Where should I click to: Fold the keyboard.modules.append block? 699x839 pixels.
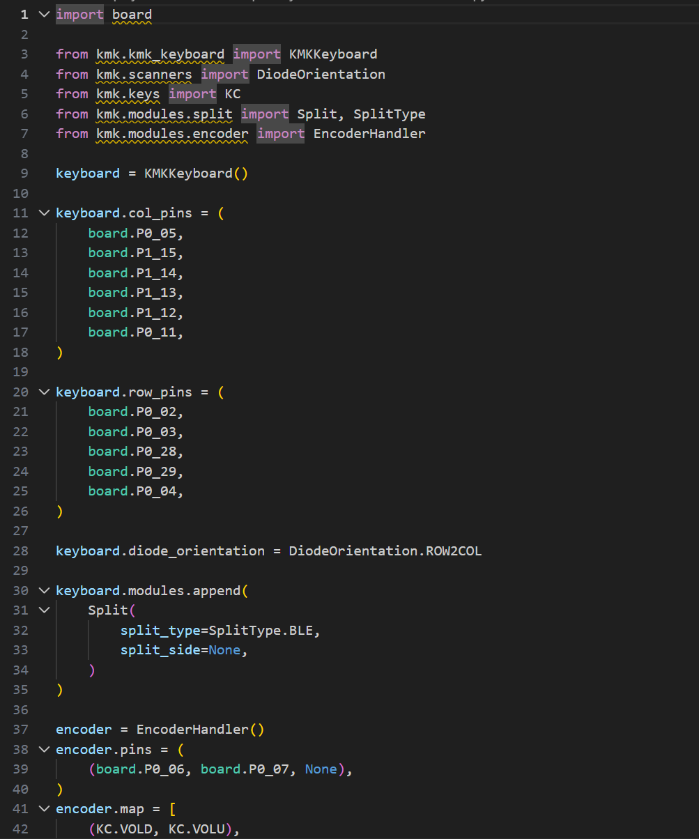45,591
